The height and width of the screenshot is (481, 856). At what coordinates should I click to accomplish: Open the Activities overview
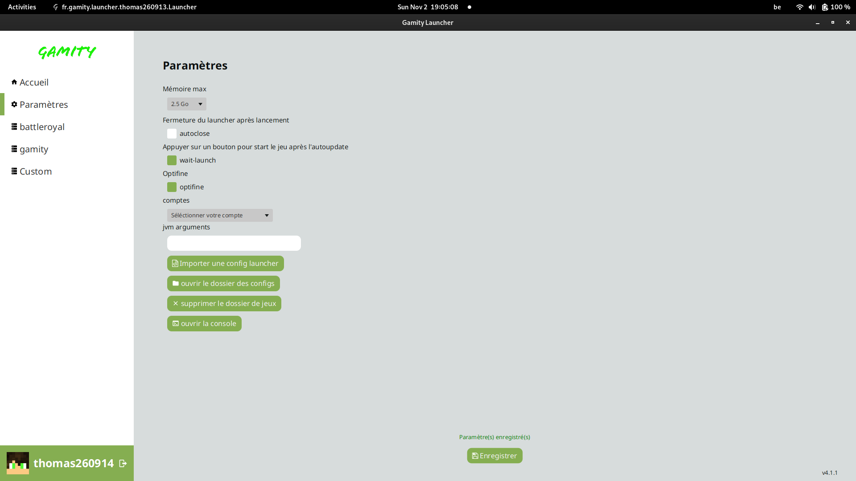tap(22, 7)
